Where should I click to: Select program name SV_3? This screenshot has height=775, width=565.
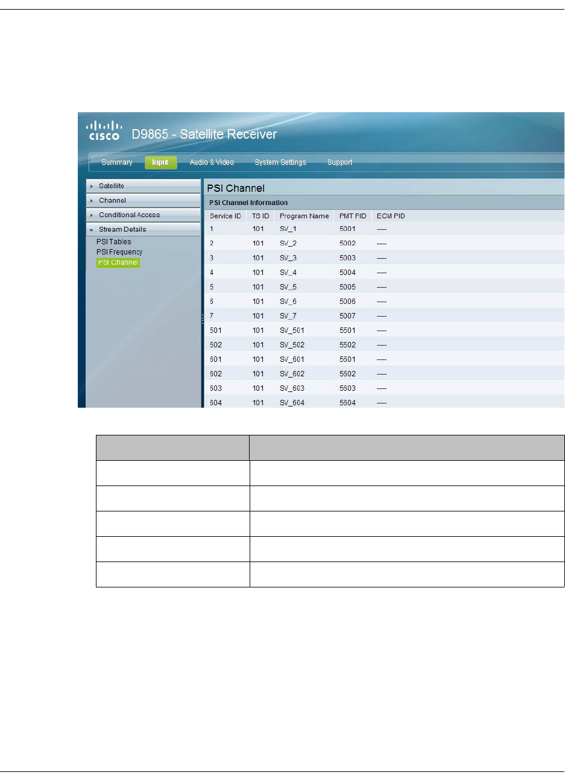[288, 258]
